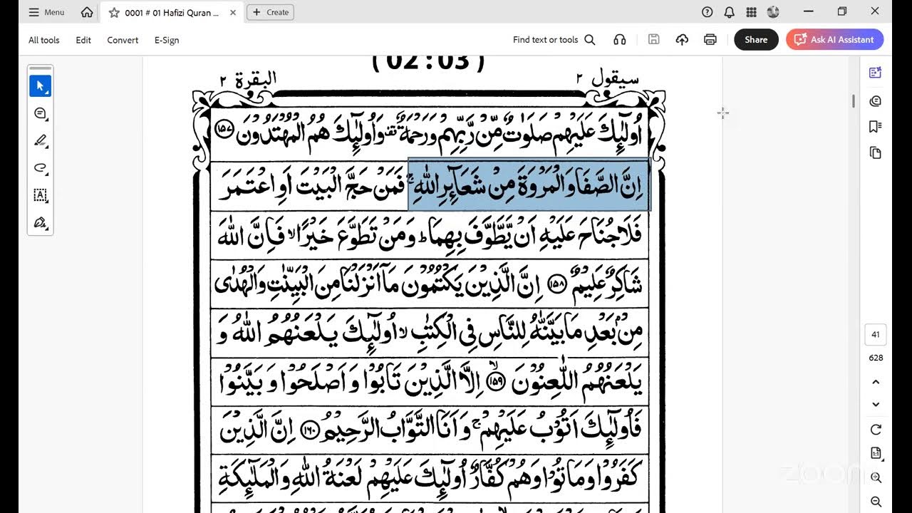This screenshot has height=513, width=912.
Task: Choose the Highlight pen tool
Action: 40,140
